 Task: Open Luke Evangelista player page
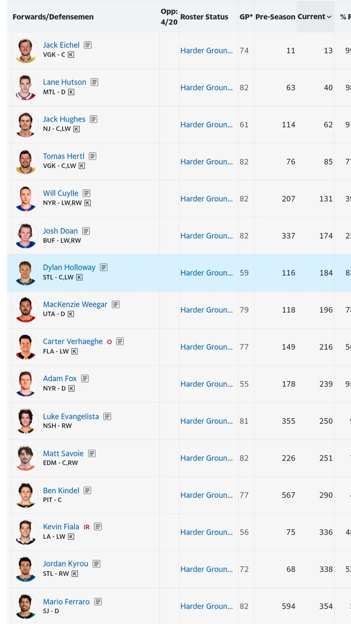(71, 417)
